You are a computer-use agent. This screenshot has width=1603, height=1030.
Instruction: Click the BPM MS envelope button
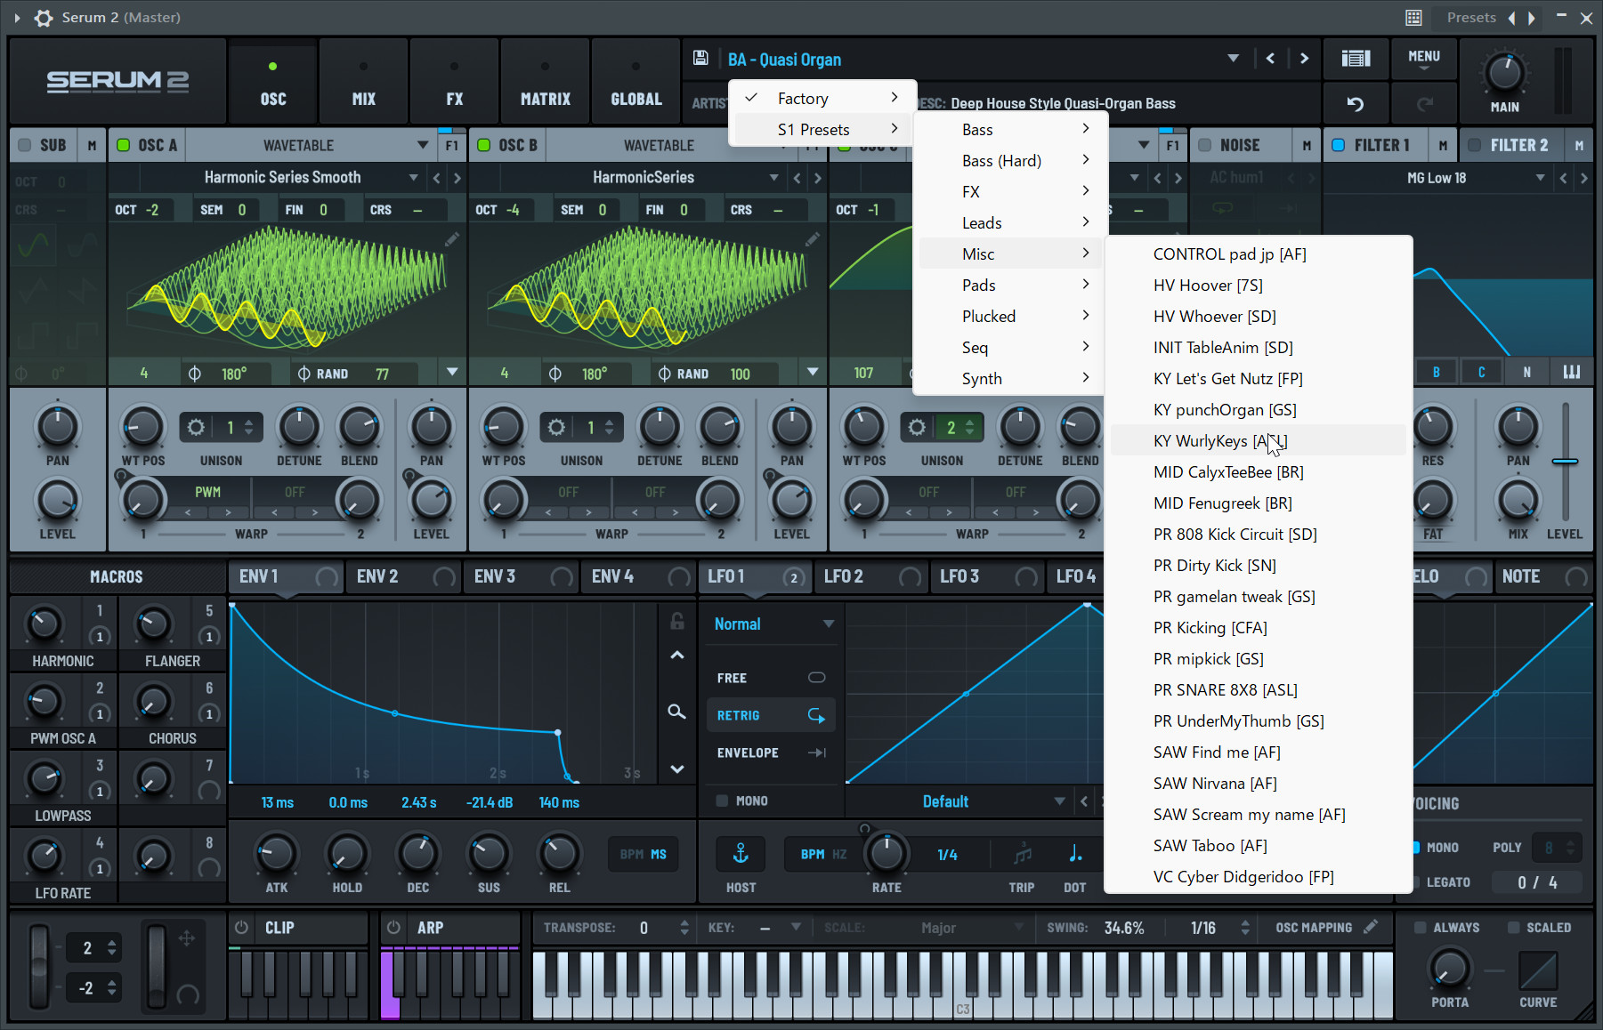643,854
